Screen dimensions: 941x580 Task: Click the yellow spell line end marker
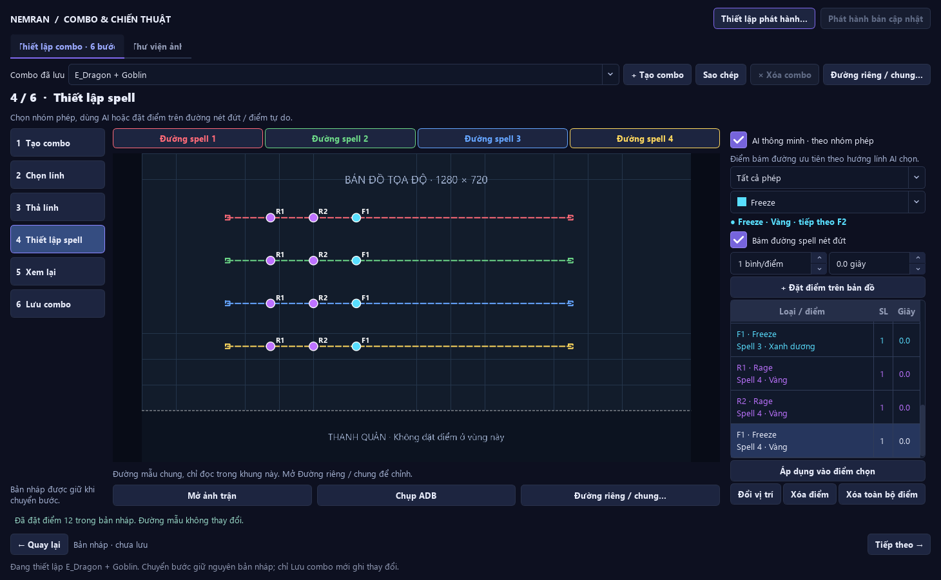[x=570, y=346]
